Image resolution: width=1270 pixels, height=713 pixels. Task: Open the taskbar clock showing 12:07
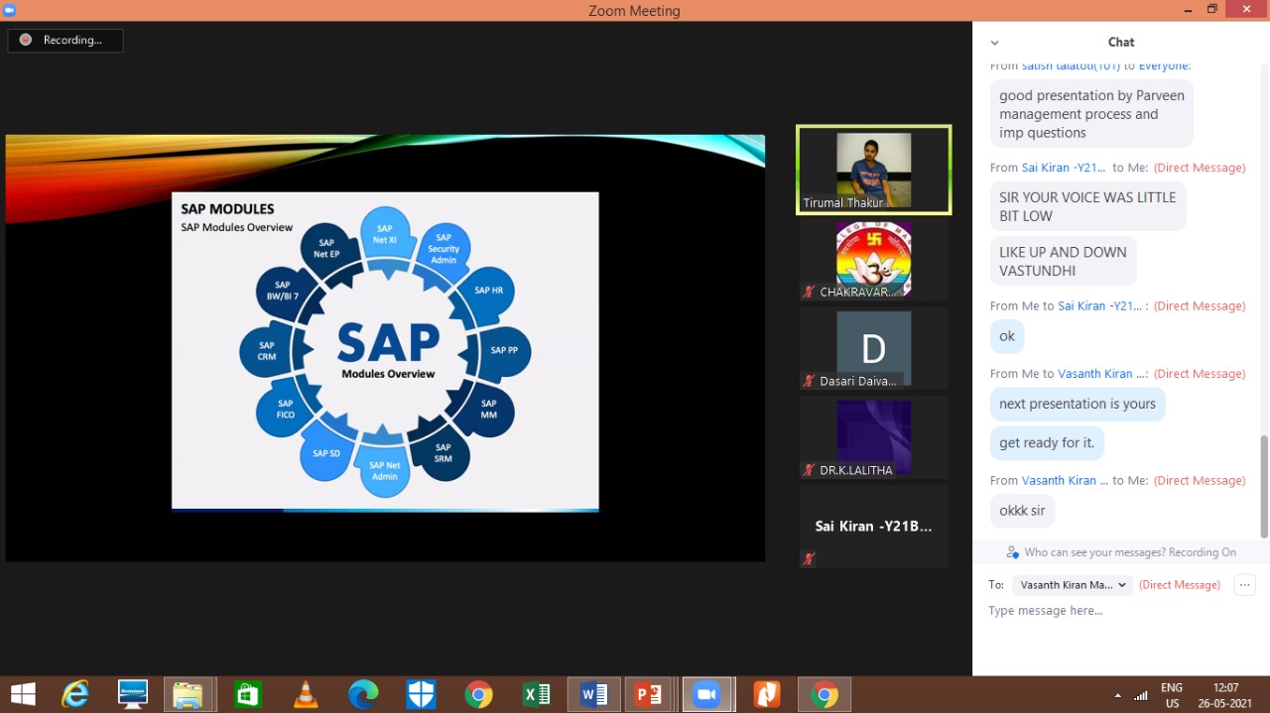(x=1226, y=695)
